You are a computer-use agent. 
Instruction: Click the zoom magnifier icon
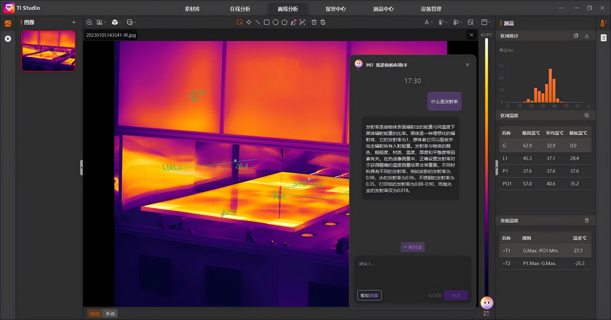click(x=89, y=22)
